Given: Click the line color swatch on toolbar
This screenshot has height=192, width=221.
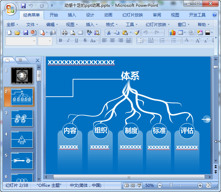Looking at the screenshot, I should (208, 33).
